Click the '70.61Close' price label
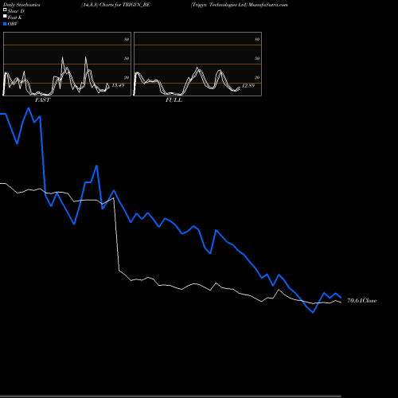This screenshot has height=398, width=398. coord(362,301)
